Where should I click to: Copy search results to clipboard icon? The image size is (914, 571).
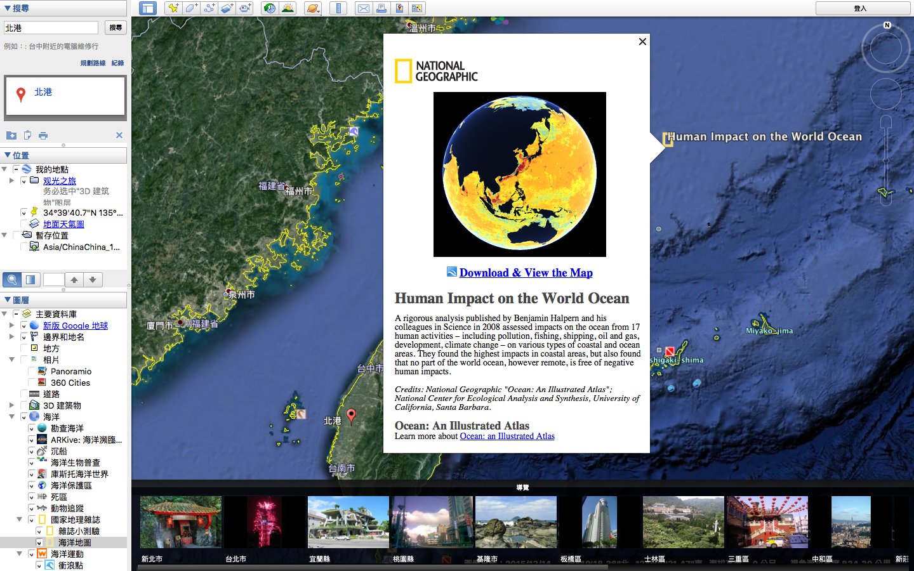(27, 135)
